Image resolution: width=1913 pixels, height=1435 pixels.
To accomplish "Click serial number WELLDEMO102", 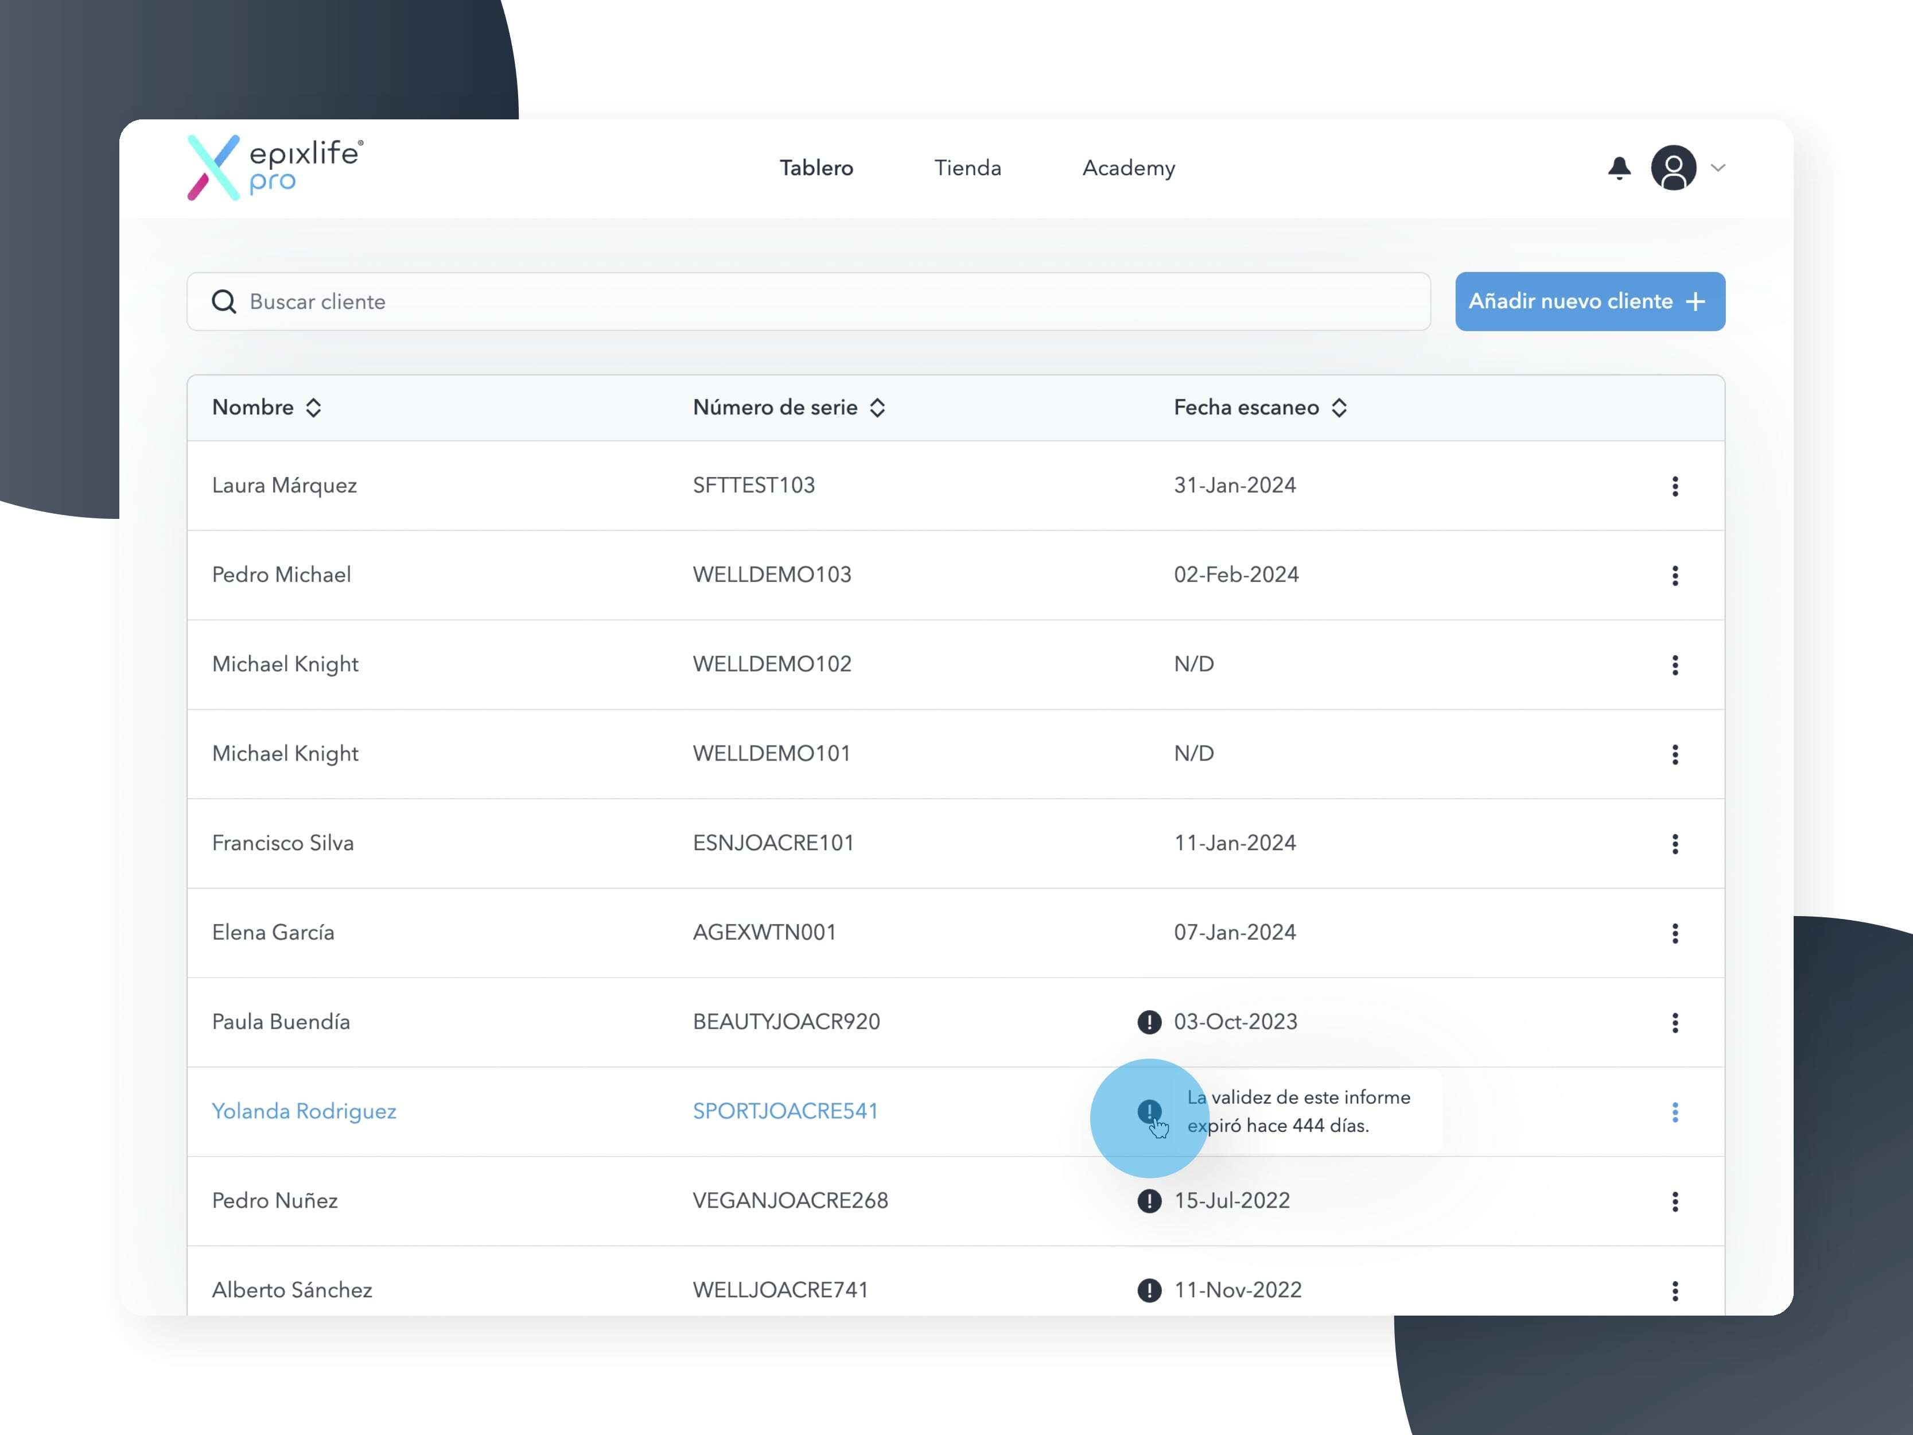I will tap(772, 664).
